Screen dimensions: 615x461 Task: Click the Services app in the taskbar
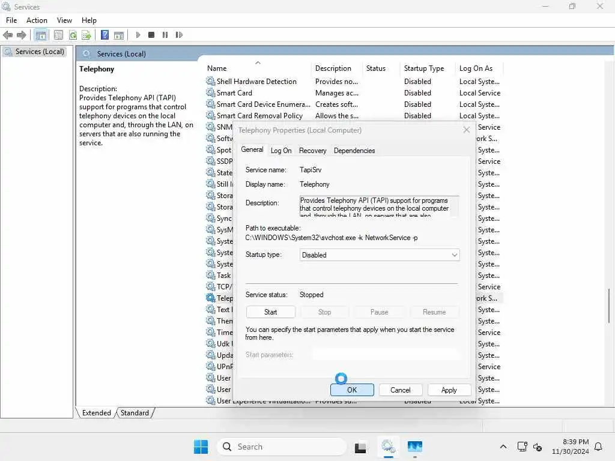(389, 447)
